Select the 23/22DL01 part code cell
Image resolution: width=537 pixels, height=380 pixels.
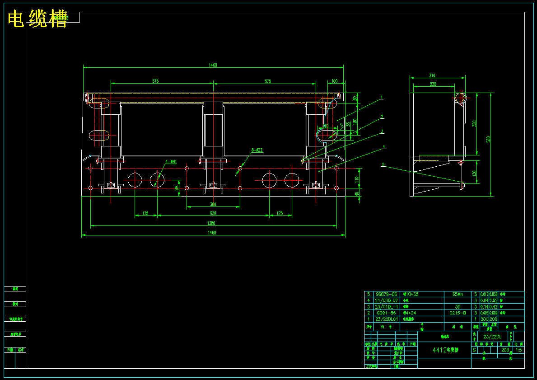386,319
